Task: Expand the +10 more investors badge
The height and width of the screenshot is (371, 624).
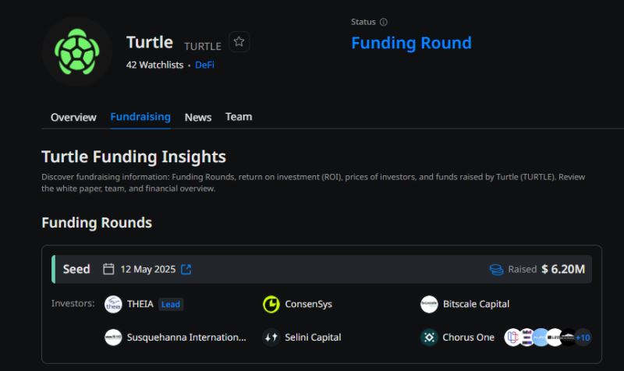Action: pos(583,337)
